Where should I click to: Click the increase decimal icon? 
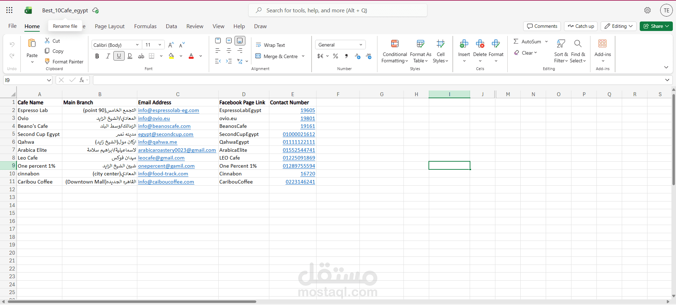(358, 56)
